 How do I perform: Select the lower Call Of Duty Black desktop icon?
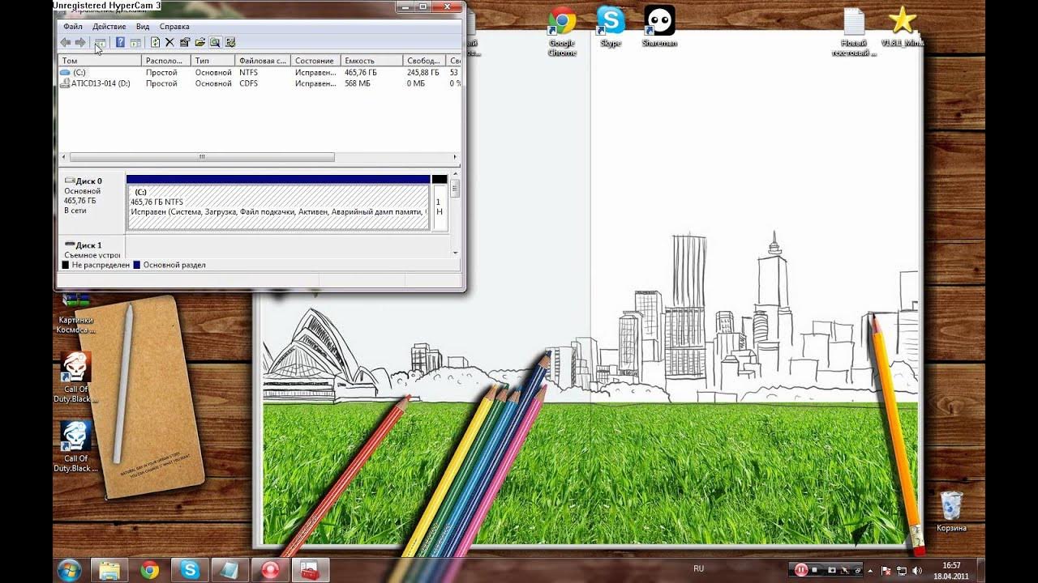point(75,447)
